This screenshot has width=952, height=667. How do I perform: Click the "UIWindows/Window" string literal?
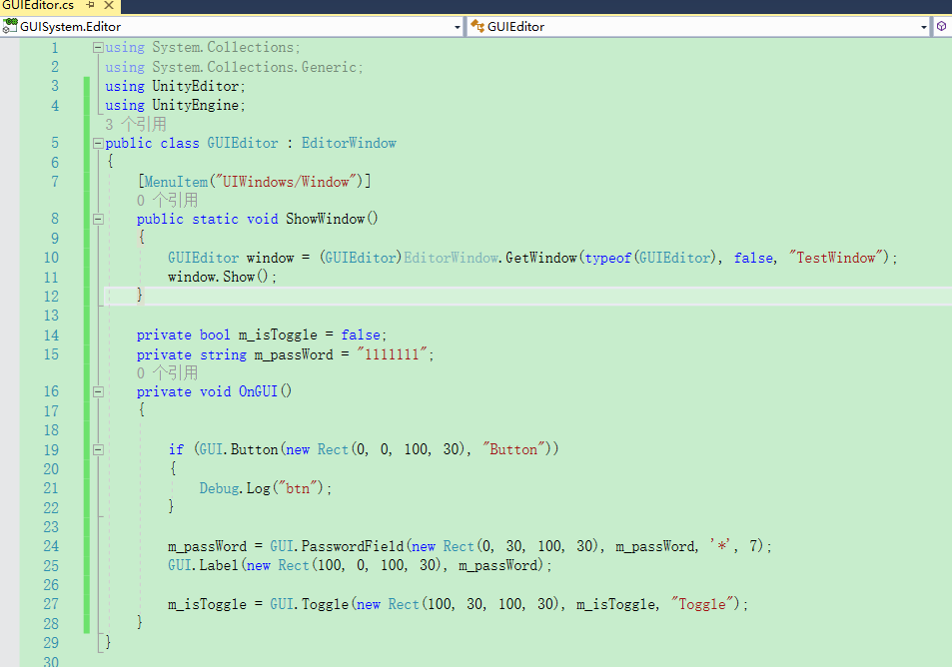[289, 182]
